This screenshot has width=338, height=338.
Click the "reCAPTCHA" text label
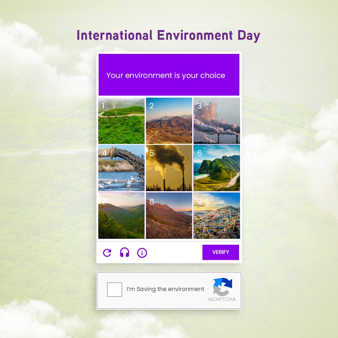(222, 299)
